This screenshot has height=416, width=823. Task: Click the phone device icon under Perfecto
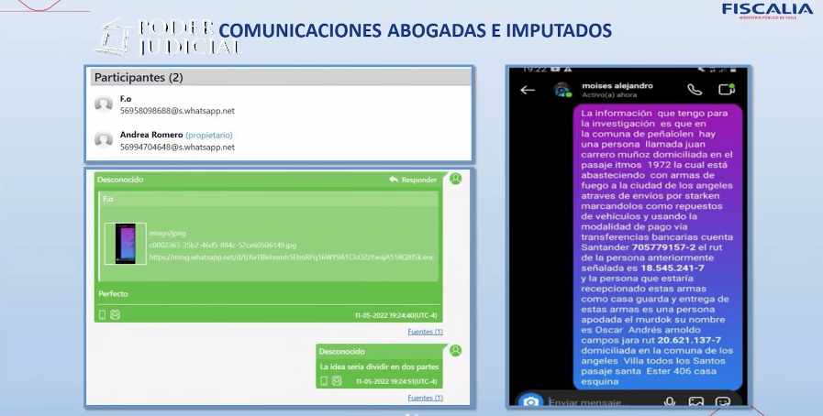click(x=103, y=314)
